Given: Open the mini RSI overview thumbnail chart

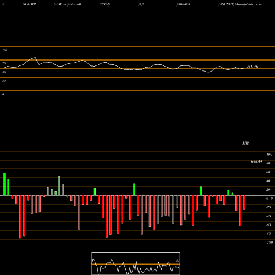Looking at the screenshot, I should click(x=136, y=263).
